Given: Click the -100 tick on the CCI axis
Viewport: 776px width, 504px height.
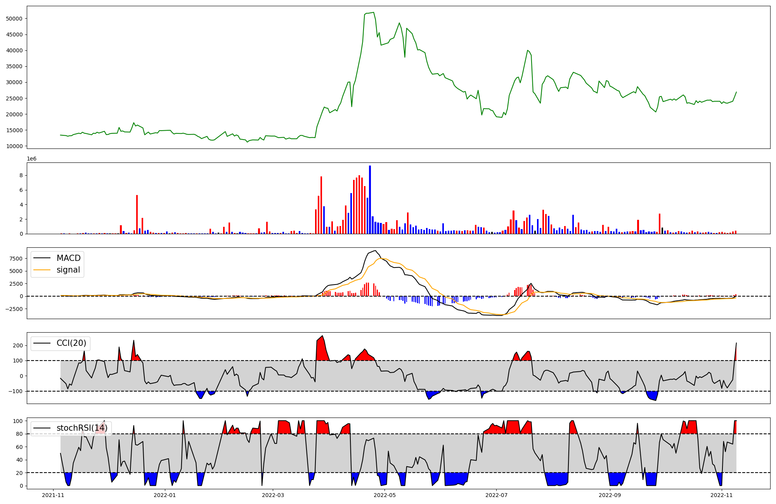Looking at the screenshot, I should (x=16, y=391).
